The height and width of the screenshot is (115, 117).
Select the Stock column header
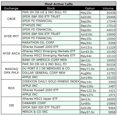51,8
